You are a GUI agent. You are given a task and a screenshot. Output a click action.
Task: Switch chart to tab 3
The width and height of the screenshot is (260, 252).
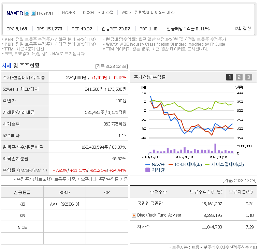pyautogui.click(x=249, y=77)
